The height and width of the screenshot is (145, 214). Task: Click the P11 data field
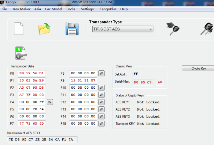click(x=83, y=95)
